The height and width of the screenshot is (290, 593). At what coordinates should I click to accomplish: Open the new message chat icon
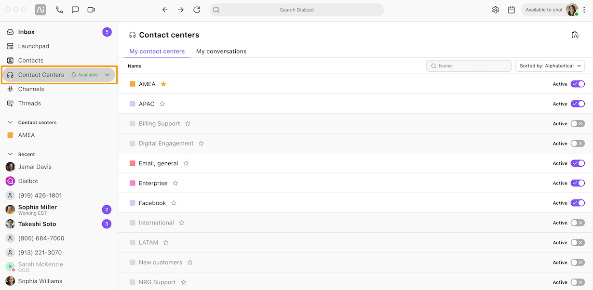75,10
